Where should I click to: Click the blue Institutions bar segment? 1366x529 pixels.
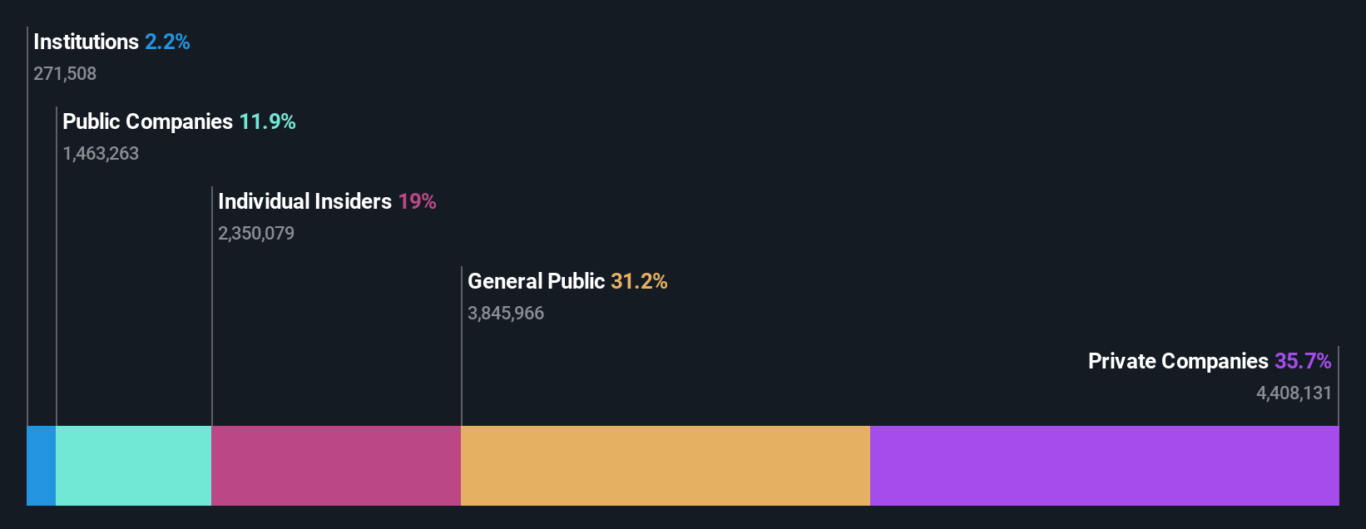point(41,466)
